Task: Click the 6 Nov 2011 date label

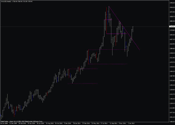Action: [123, 123]
